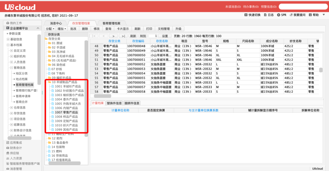Click the 帮助 help icon
This screenshot has height=171, width=329.
(310, 15)
